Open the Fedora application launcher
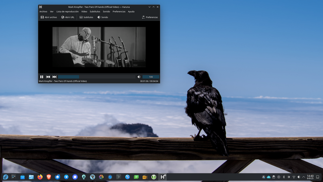 click(6, 177)
